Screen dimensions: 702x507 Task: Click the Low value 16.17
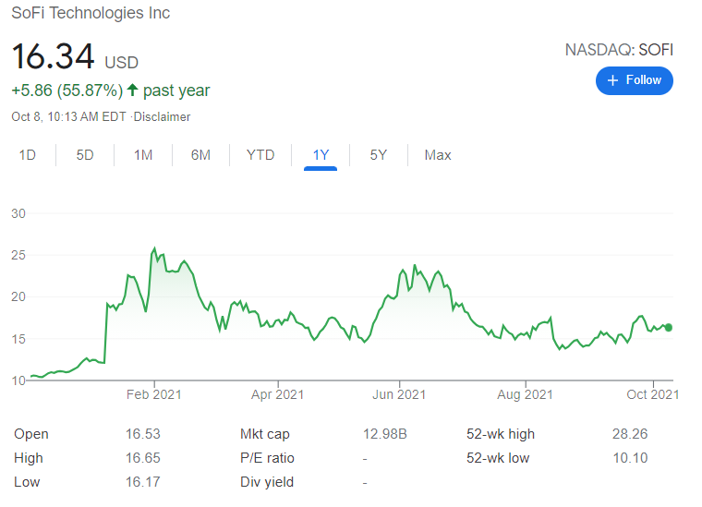pyautogui.click(x=143, y=482)
